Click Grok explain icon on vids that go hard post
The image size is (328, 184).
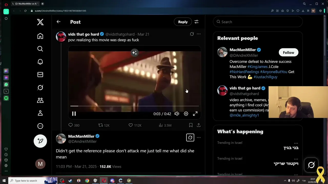tap(192, 34)
